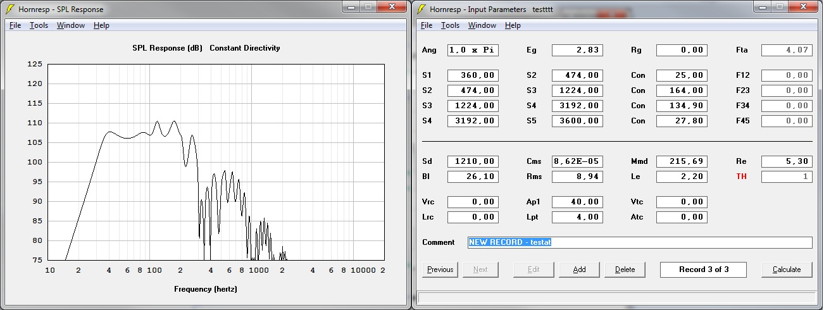Image resolution: width=824 pixels, height=310 pixels.
Task: Click the red TH label
Action: click(x=741, y=177)
